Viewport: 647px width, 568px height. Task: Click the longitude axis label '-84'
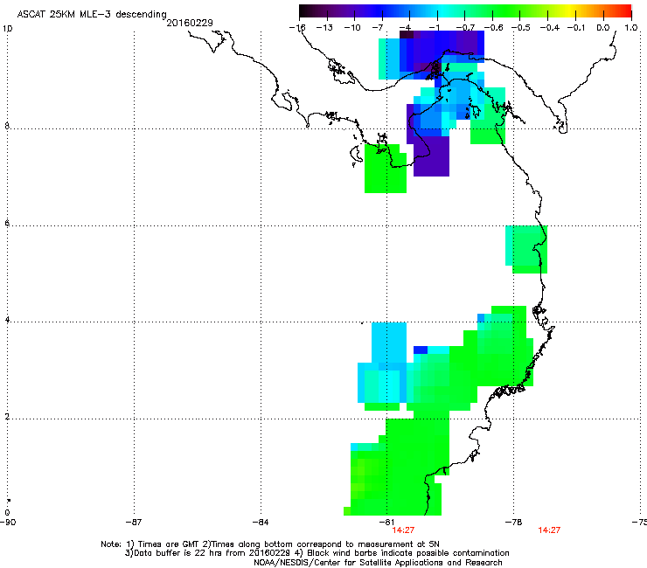(x=261, y=523)
